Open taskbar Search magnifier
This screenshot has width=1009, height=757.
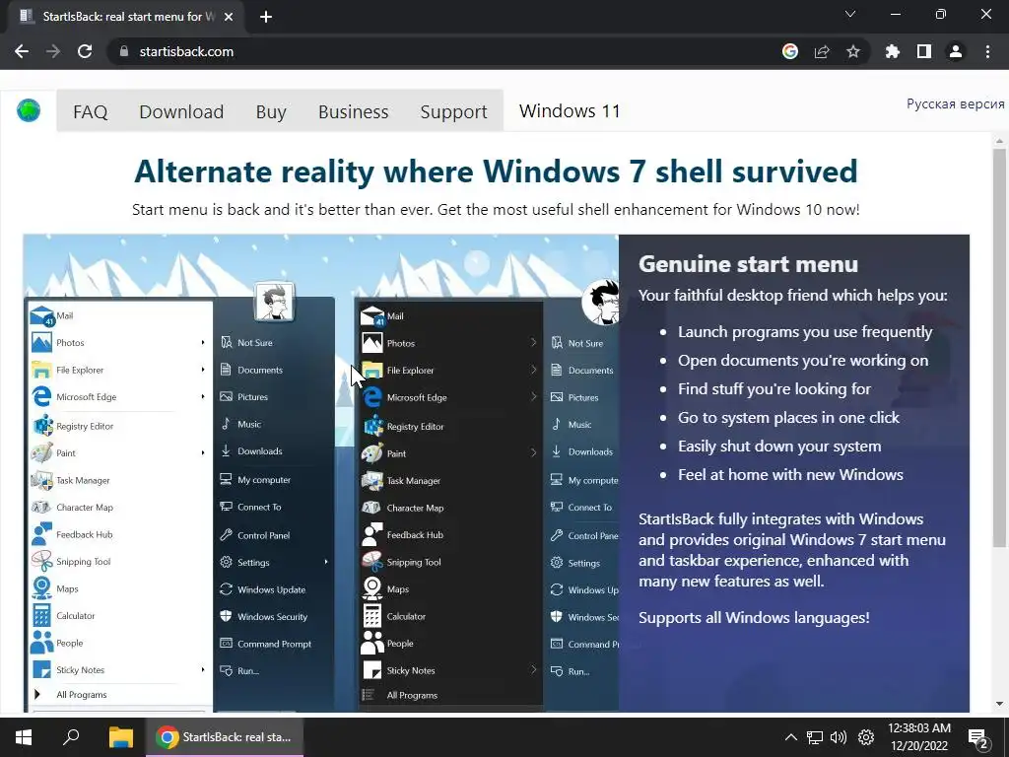point(71,736)
